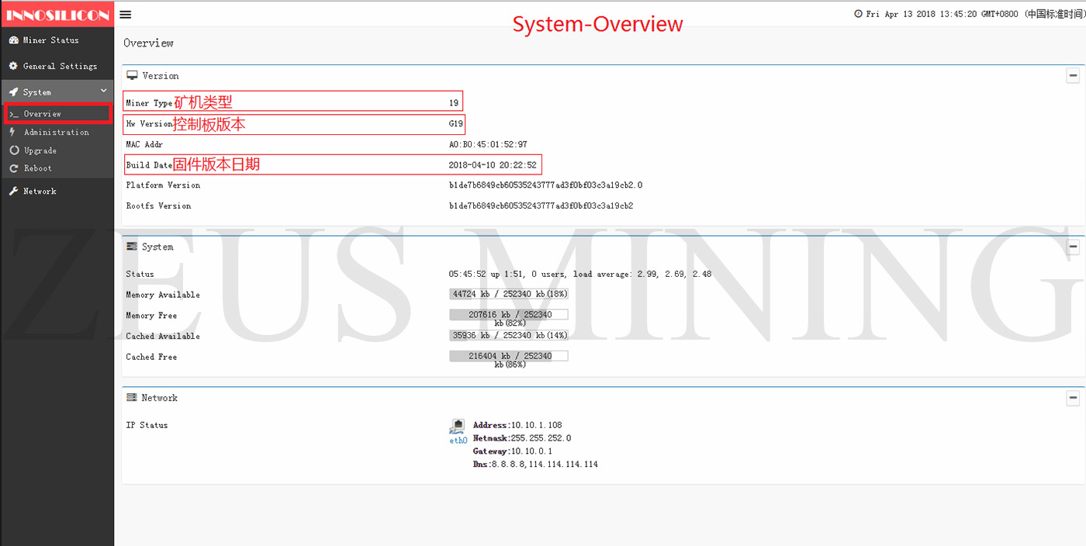The width and height of the screenshot is (1086, 546).
Task: Open the Miner Status menu
Action: 50,40
